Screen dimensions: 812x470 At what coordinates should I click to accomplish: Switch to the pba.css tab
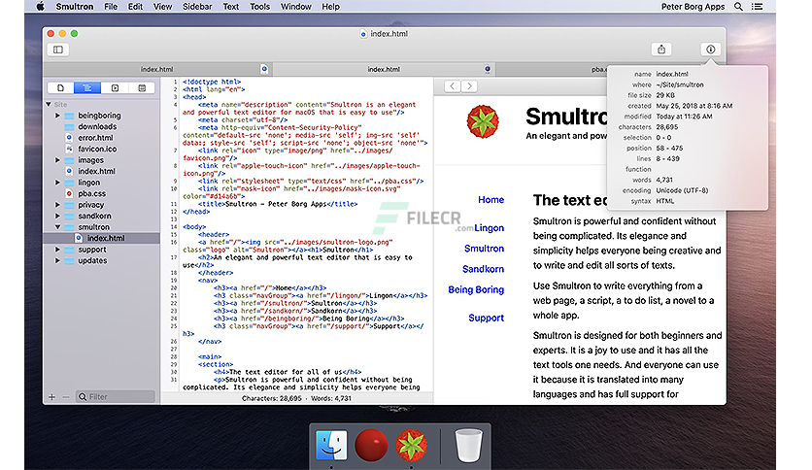[598, 69]
